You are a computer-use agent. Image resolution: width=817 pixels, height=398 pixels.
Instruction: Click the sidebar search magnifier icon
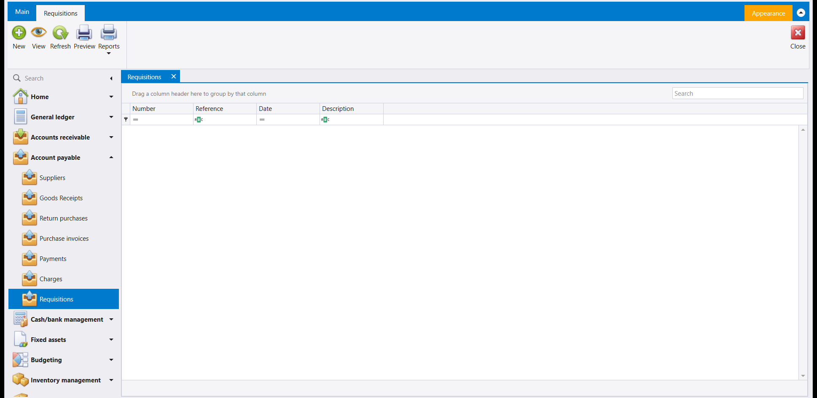17,78
